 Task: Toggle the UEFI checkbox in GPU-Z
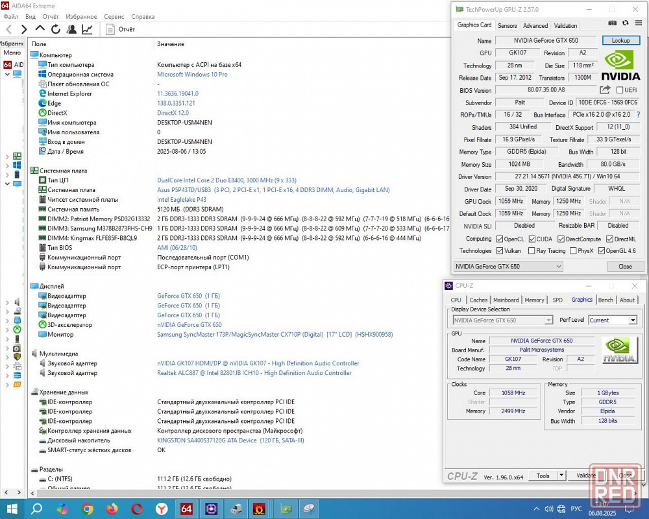(620, 90)
